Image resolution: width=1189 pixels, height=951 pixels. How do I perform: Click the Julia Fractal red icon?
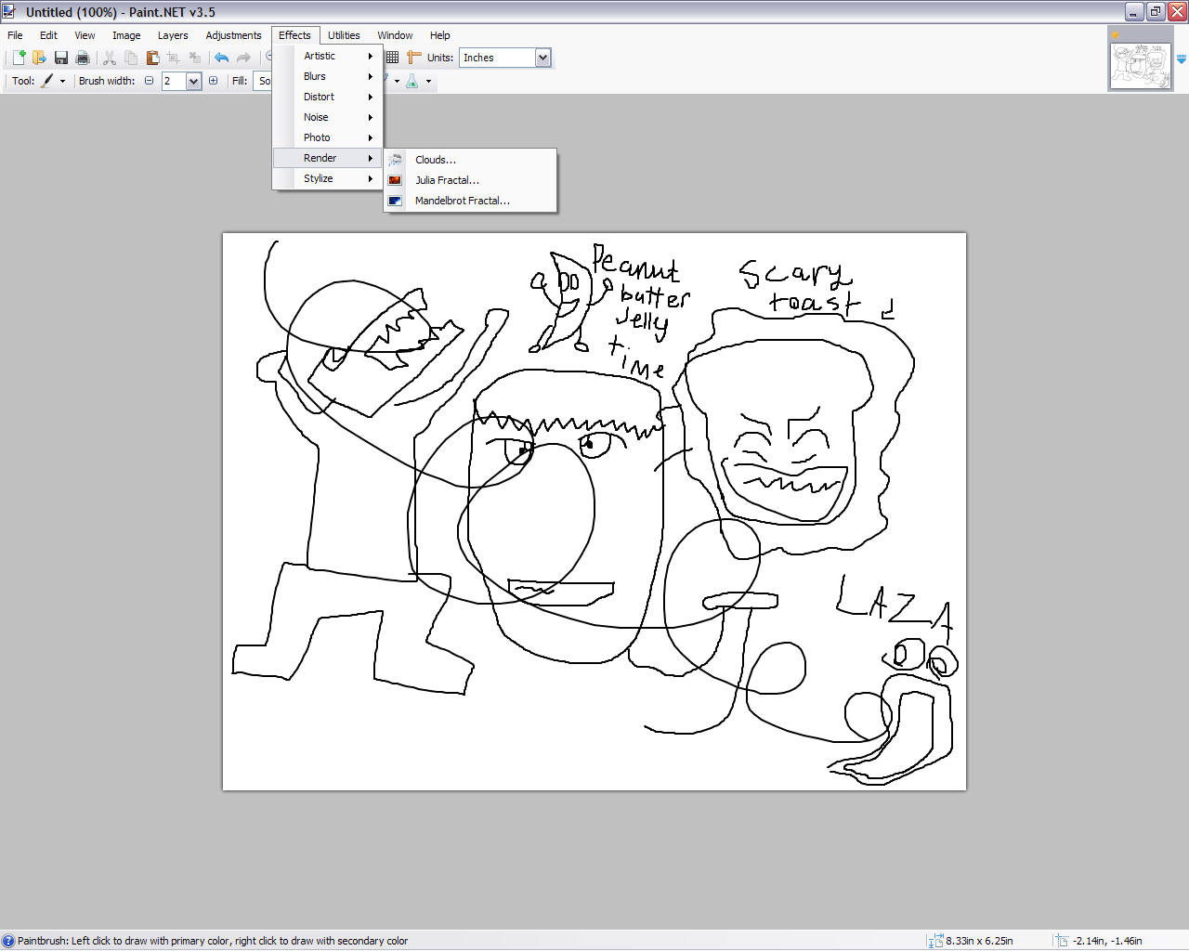point(395,180)
